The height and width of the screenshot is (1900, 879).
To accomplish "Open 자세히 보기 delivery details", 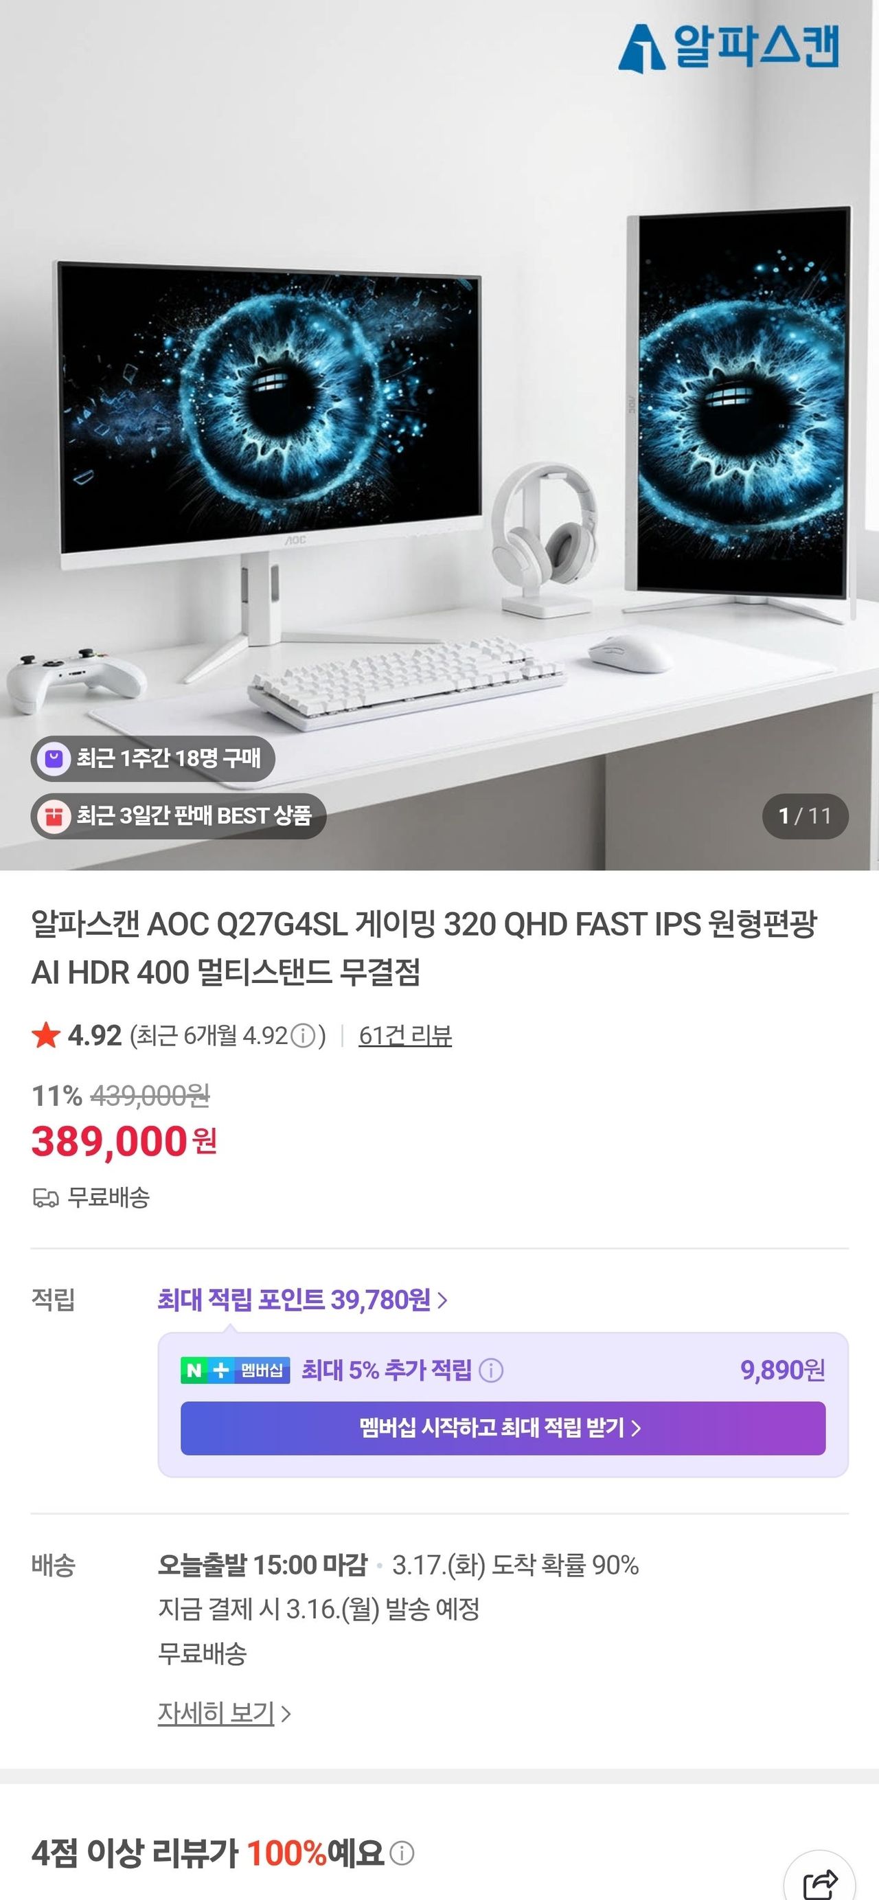I will [x=224, y=1712].
